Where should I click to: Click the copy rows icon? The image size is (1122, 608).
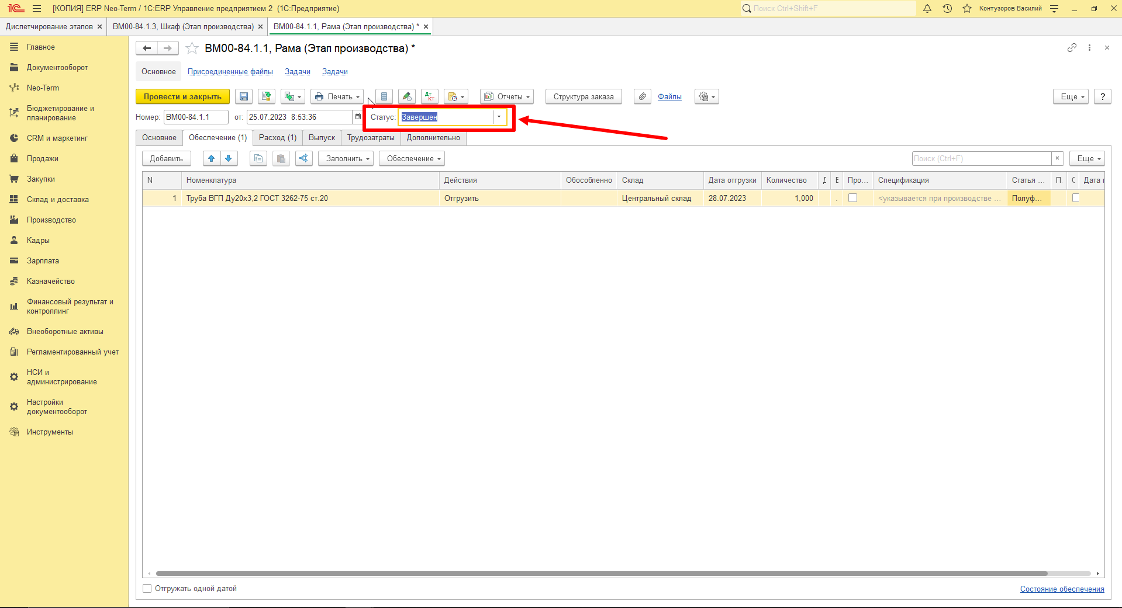click(x=258, y=159)
